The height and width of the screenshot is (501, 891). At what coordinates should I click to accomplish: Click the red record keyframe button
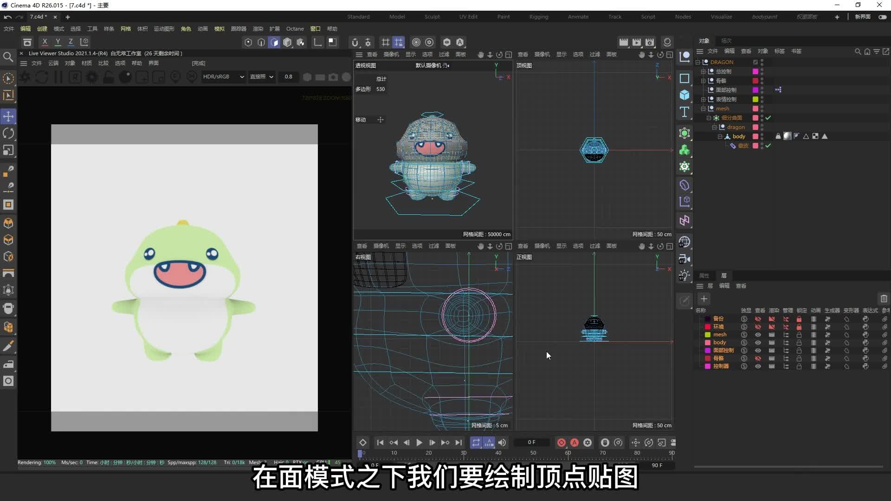click(562, 443)
